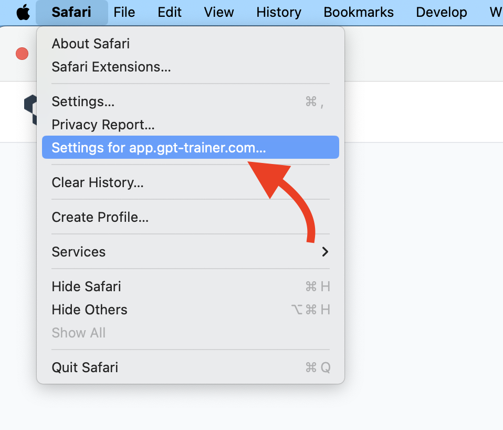
Task: Click the Safari menu bar title
Action: (x=71, y=13)
